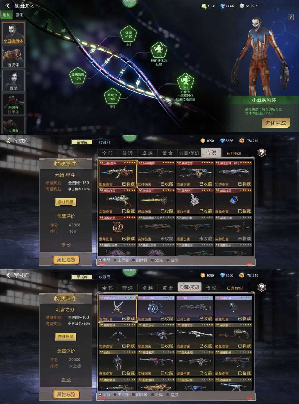
Task: Open the 卓越 tab beside highlighted 传说
Action: [x=147, y=153]
